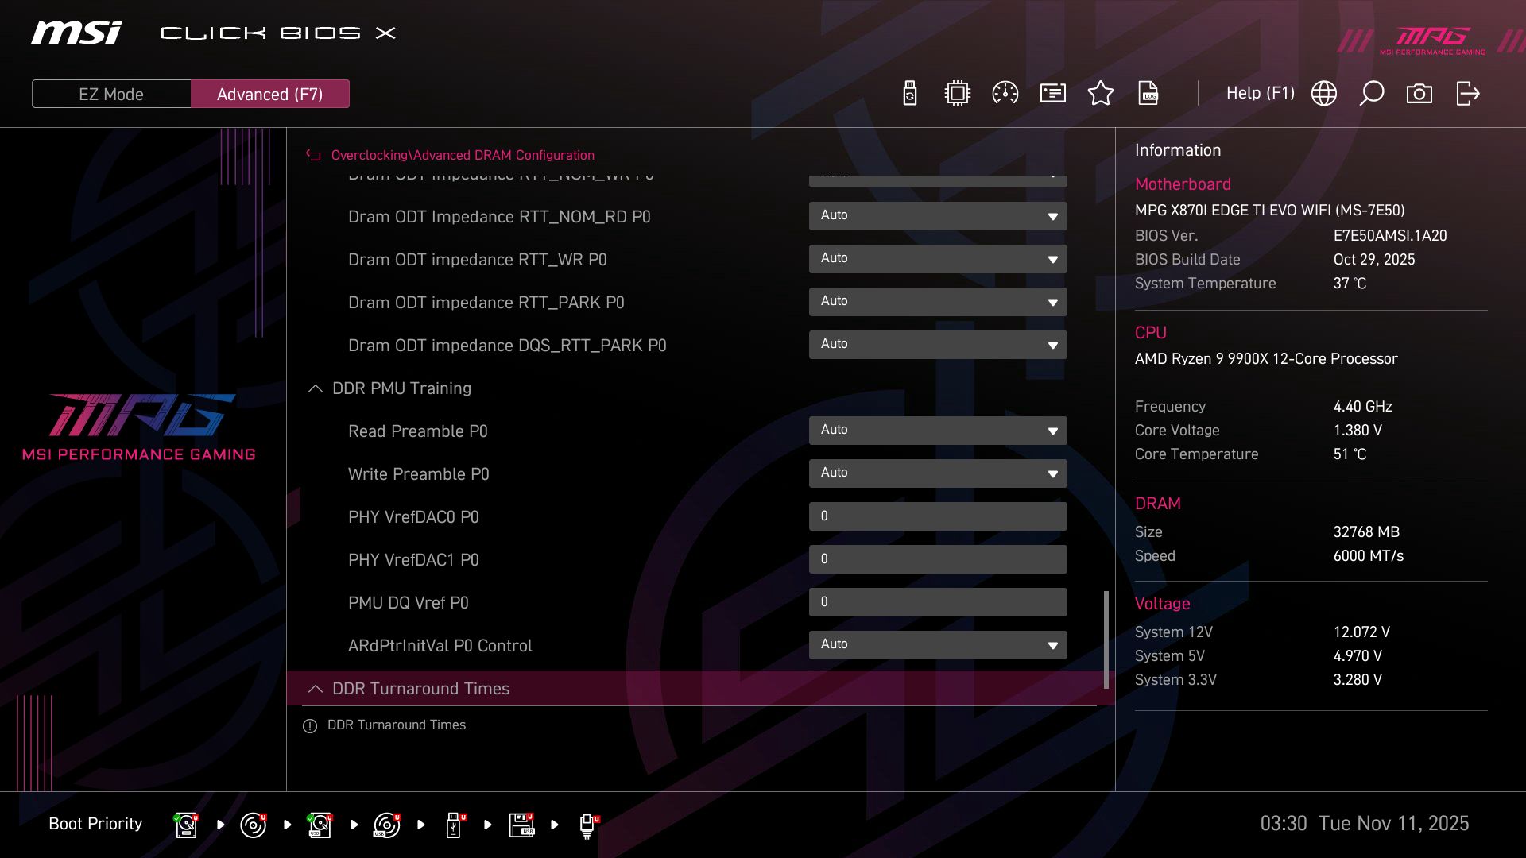This screenshot has height=858, width=1526.
Task: Collapse the DDR Turnaround Times section
Action: [x=315, y=689]
